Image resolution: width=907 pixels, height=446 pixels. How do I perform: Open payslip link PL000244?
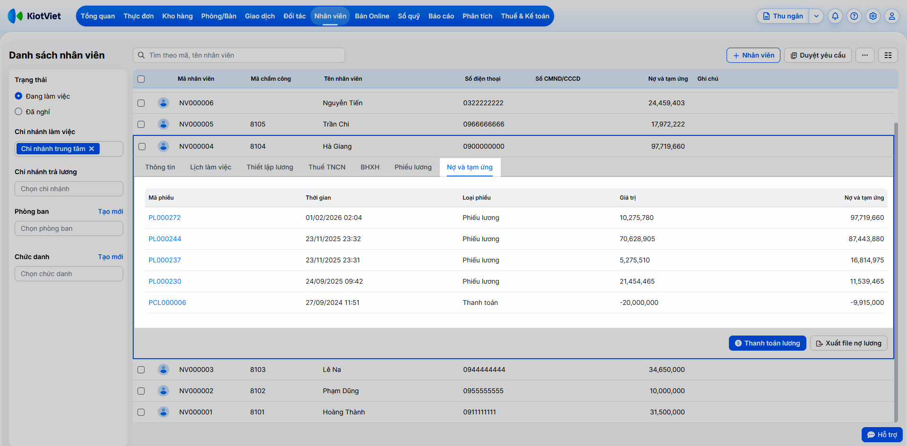165,239
